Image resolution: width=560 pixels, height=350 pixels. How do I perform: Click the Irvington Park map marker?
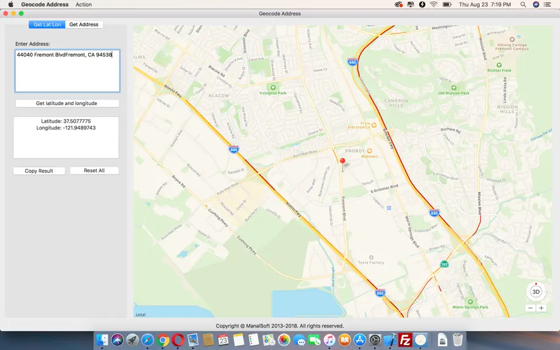(273, 87)
